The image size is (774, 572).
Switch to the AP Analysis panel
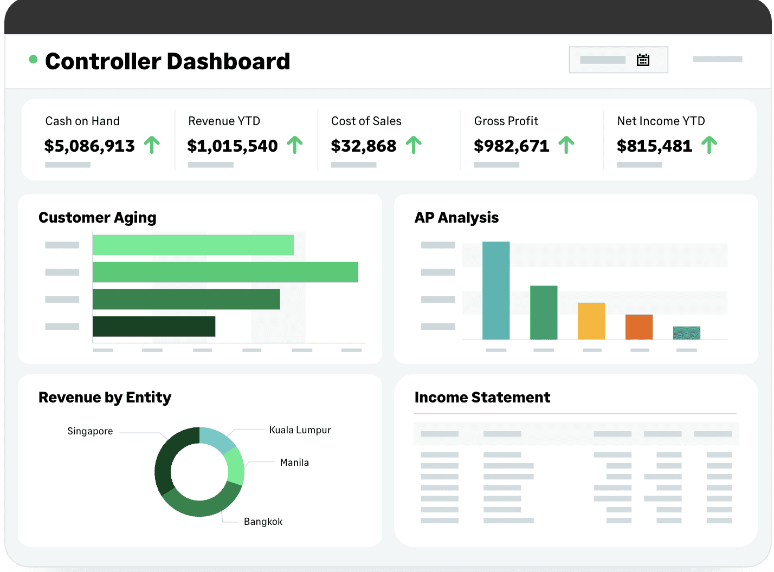point(456,217)
